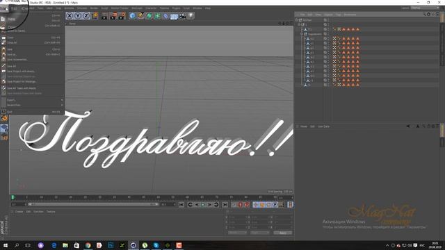Click the blue Cube primitive icon
This screenshot has height=250, width=445.
coord(132,16)
